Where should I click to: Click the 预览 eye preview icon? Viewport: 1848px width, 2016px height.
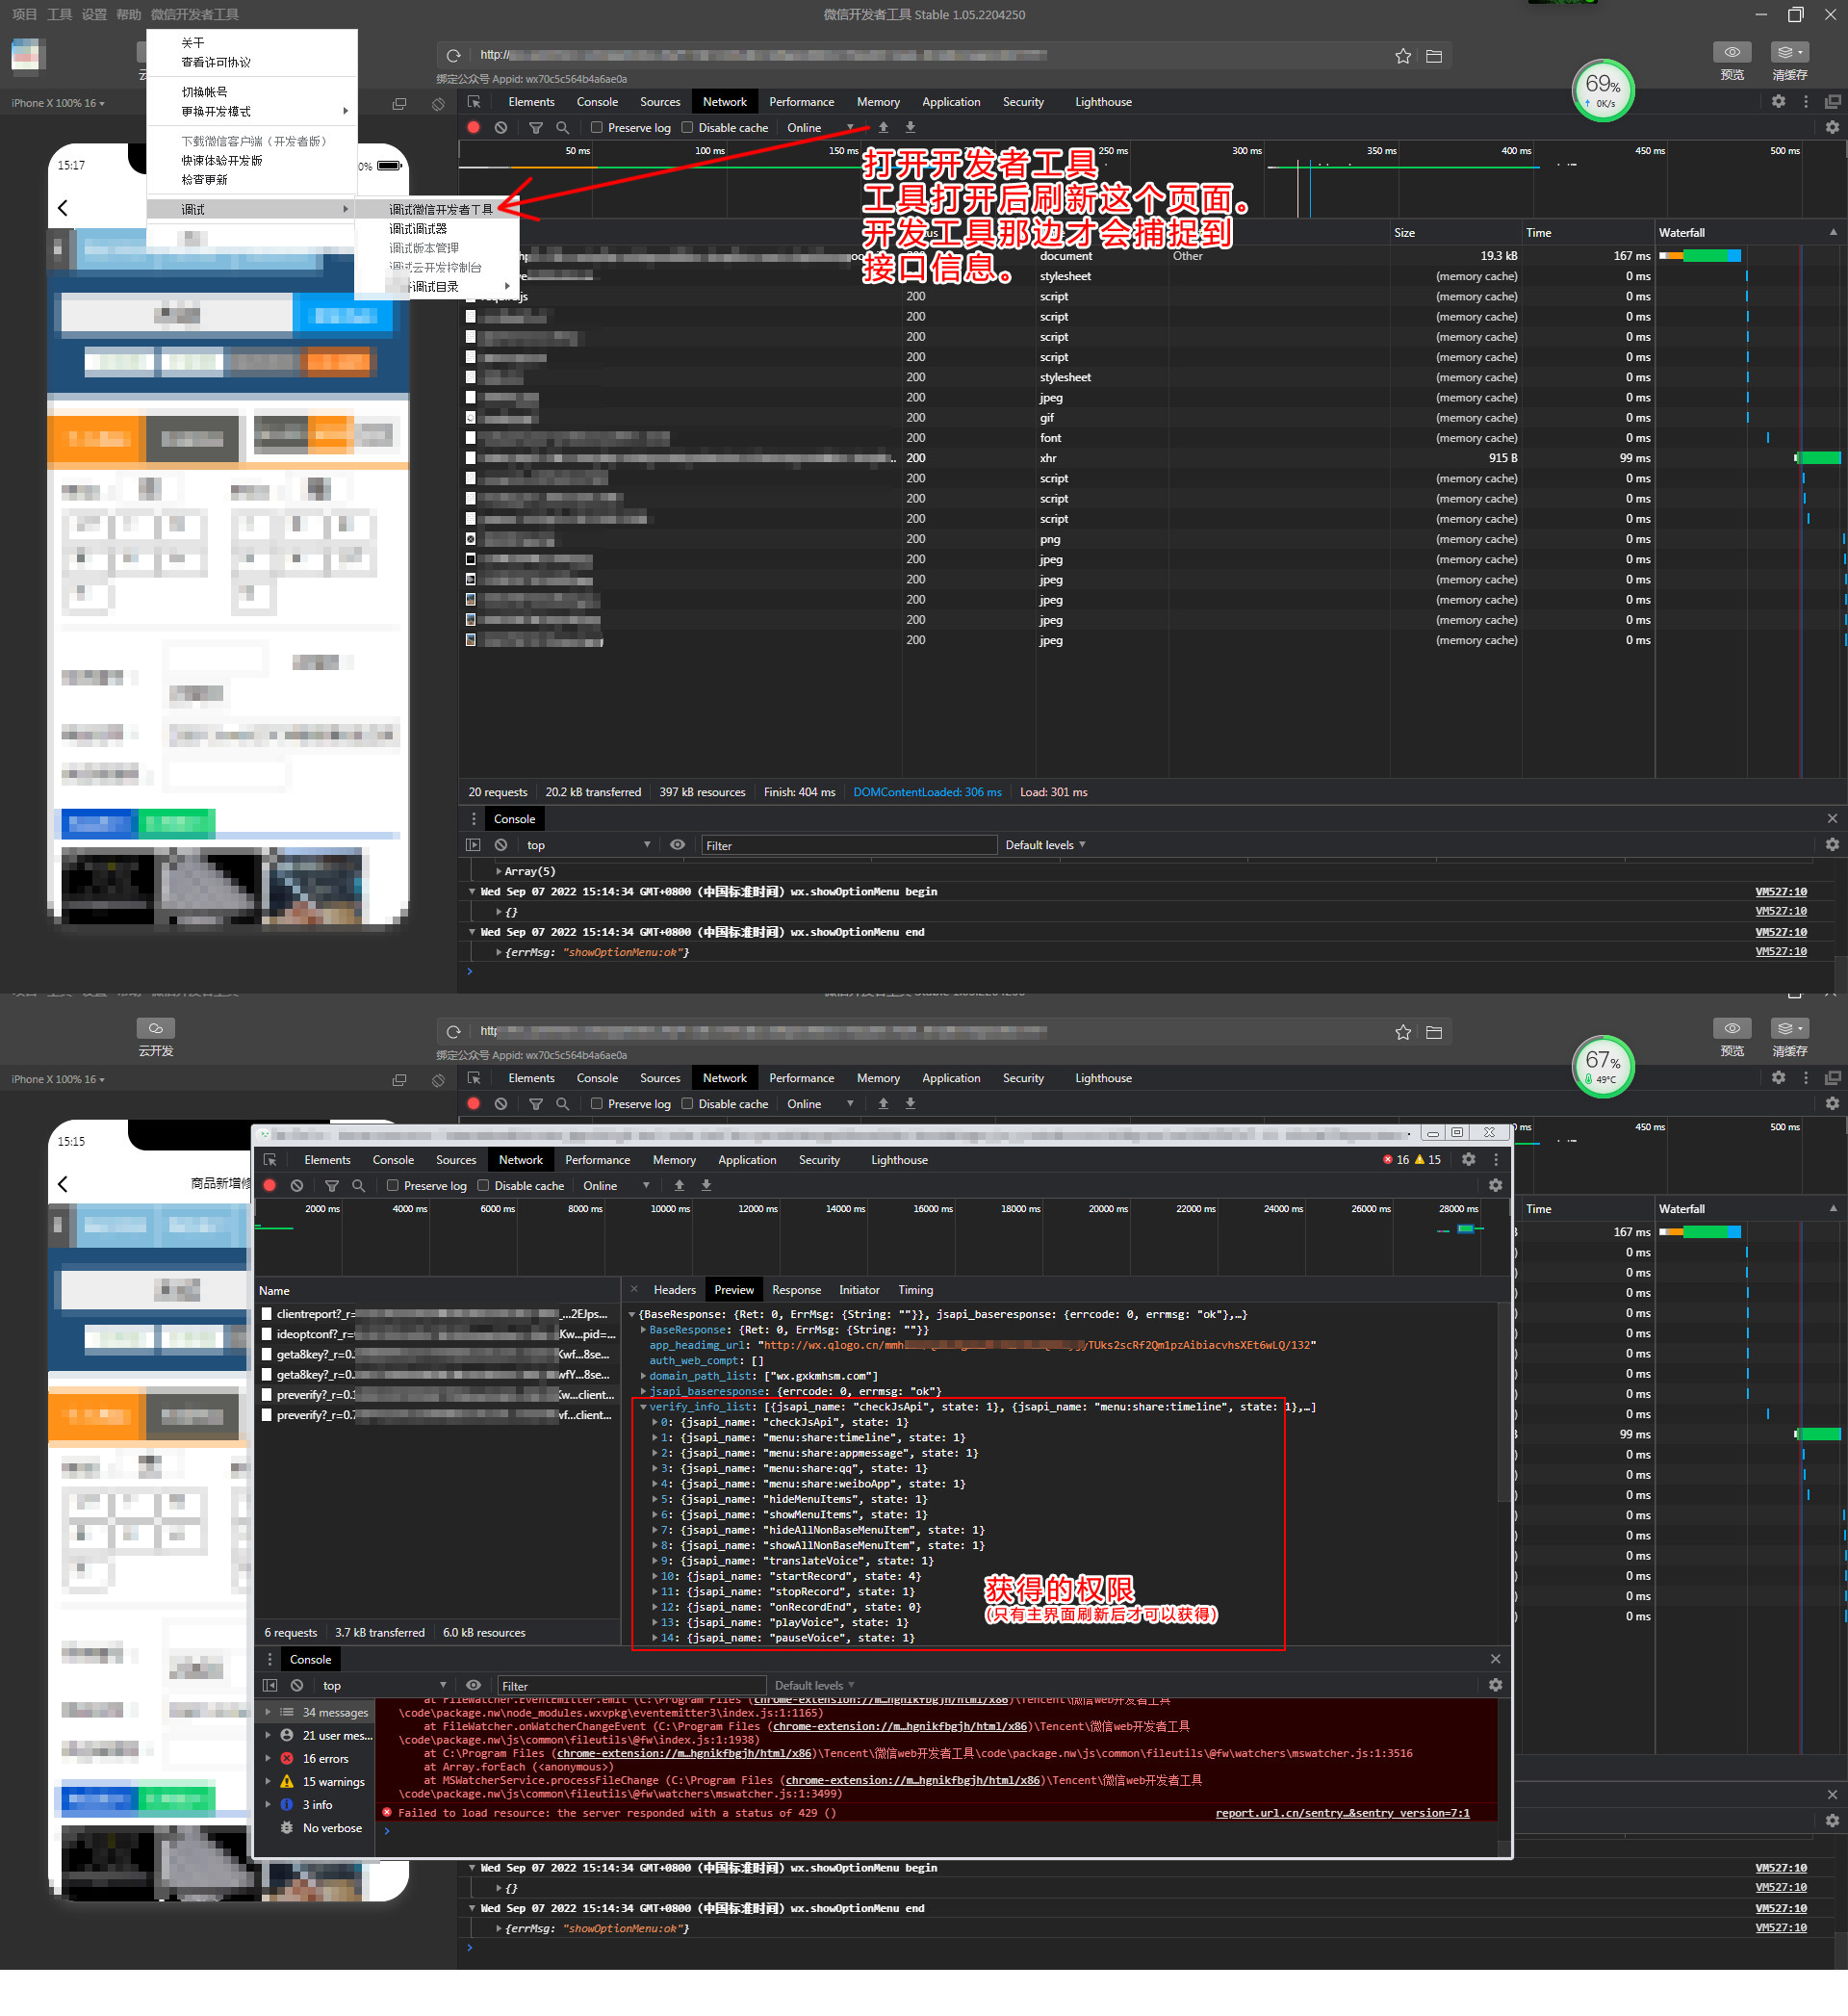click(x=1732, y=52)
